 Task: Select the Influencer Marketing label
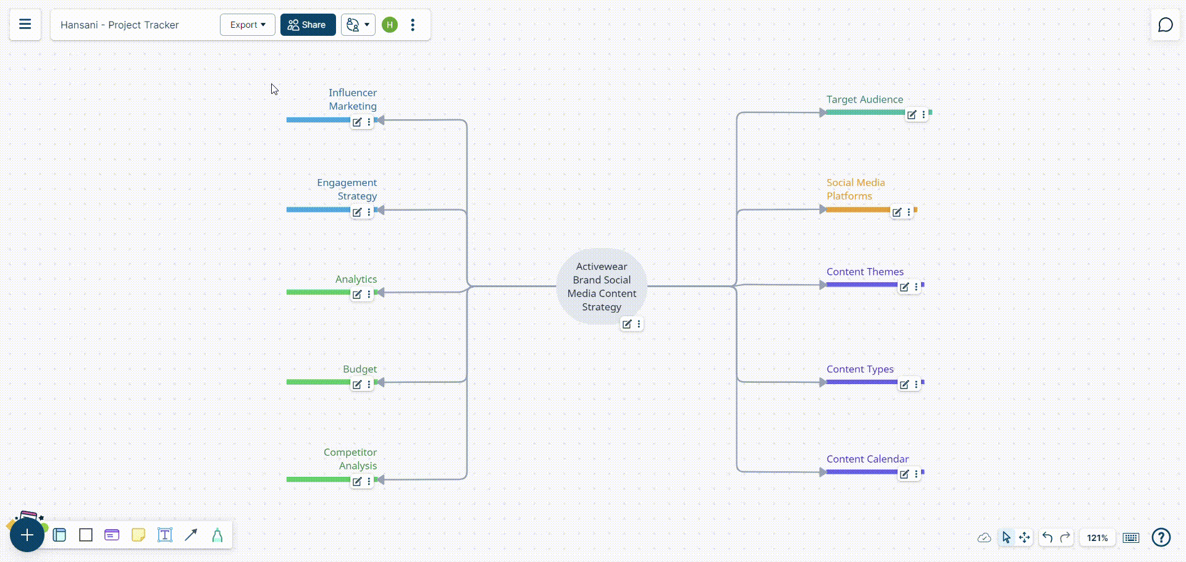[352, 99]
